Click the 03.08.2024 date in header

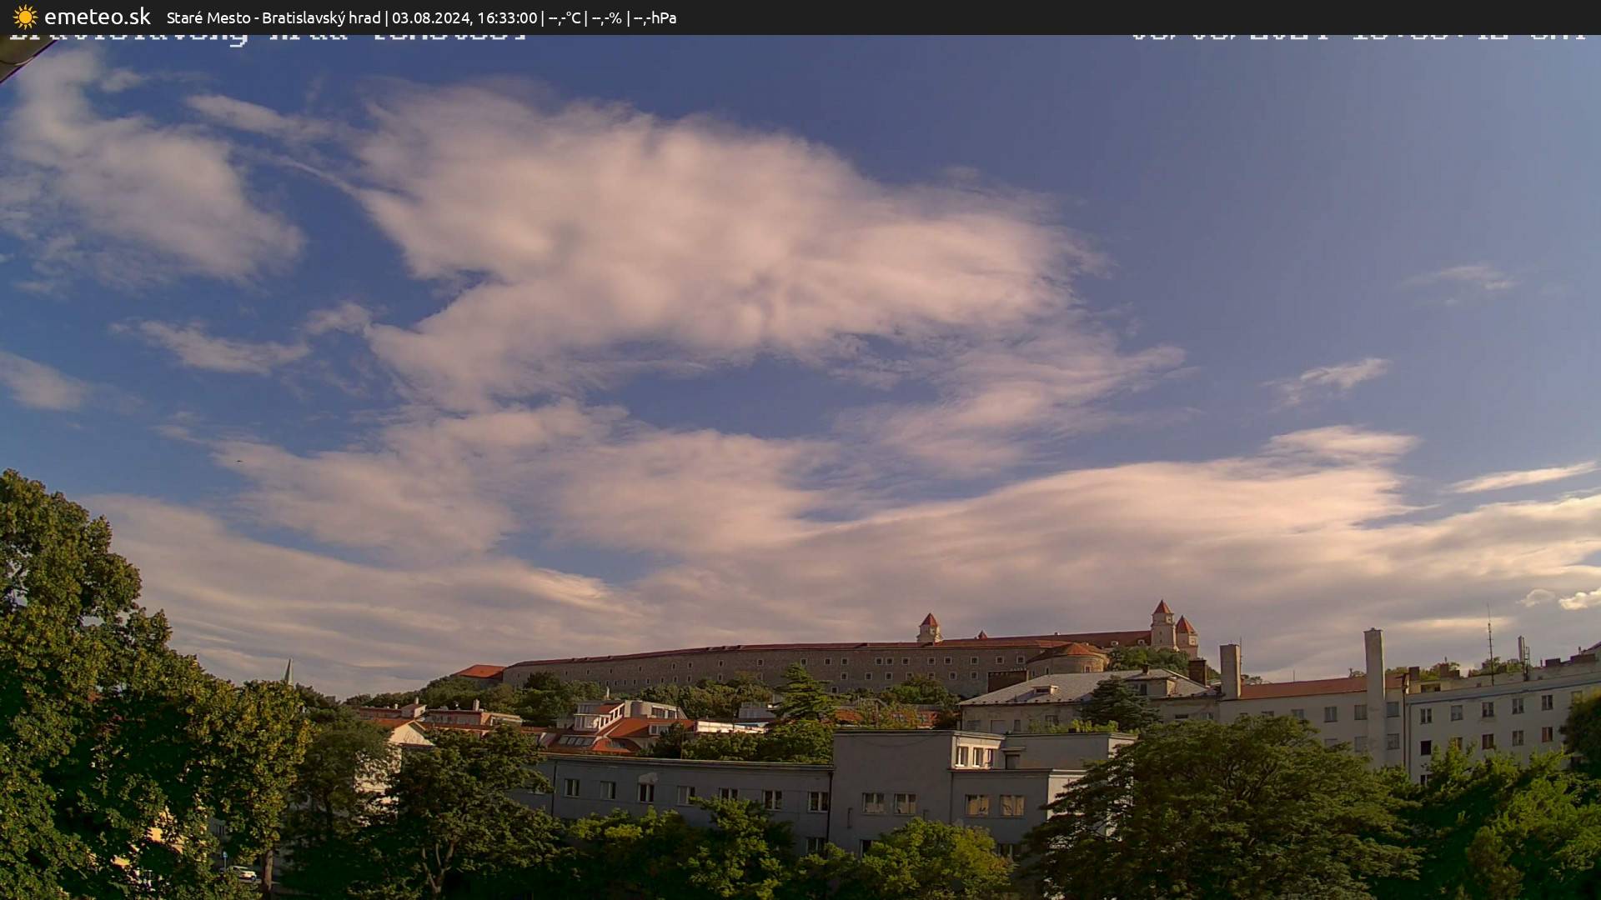pos(429,17)
